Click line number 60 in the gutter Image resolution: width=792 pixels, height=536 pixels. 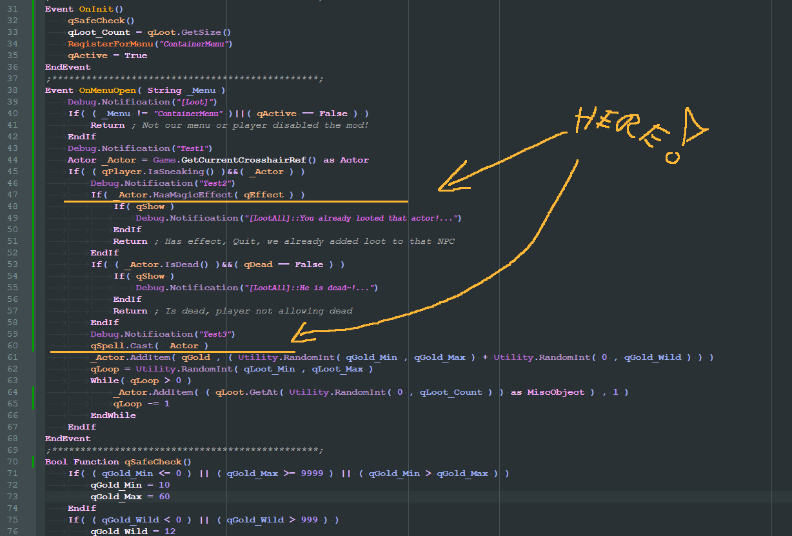pos(13,346)
